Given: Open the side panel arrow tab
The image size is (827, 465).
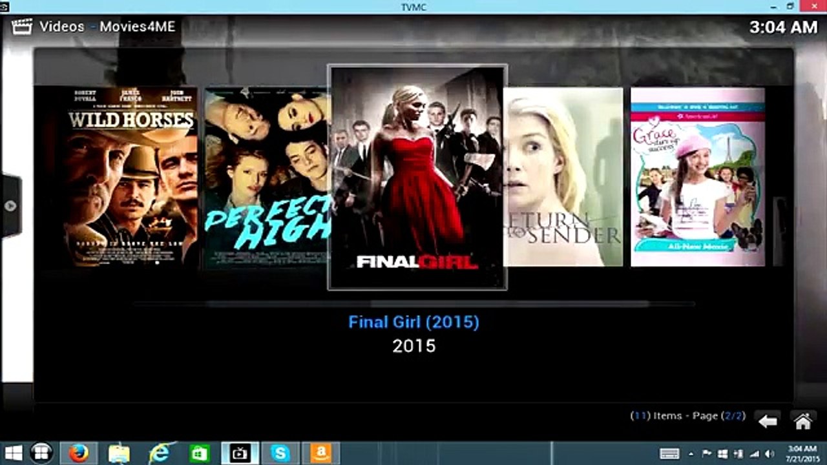Looking at the screenshot, I should tap(11, 206).
